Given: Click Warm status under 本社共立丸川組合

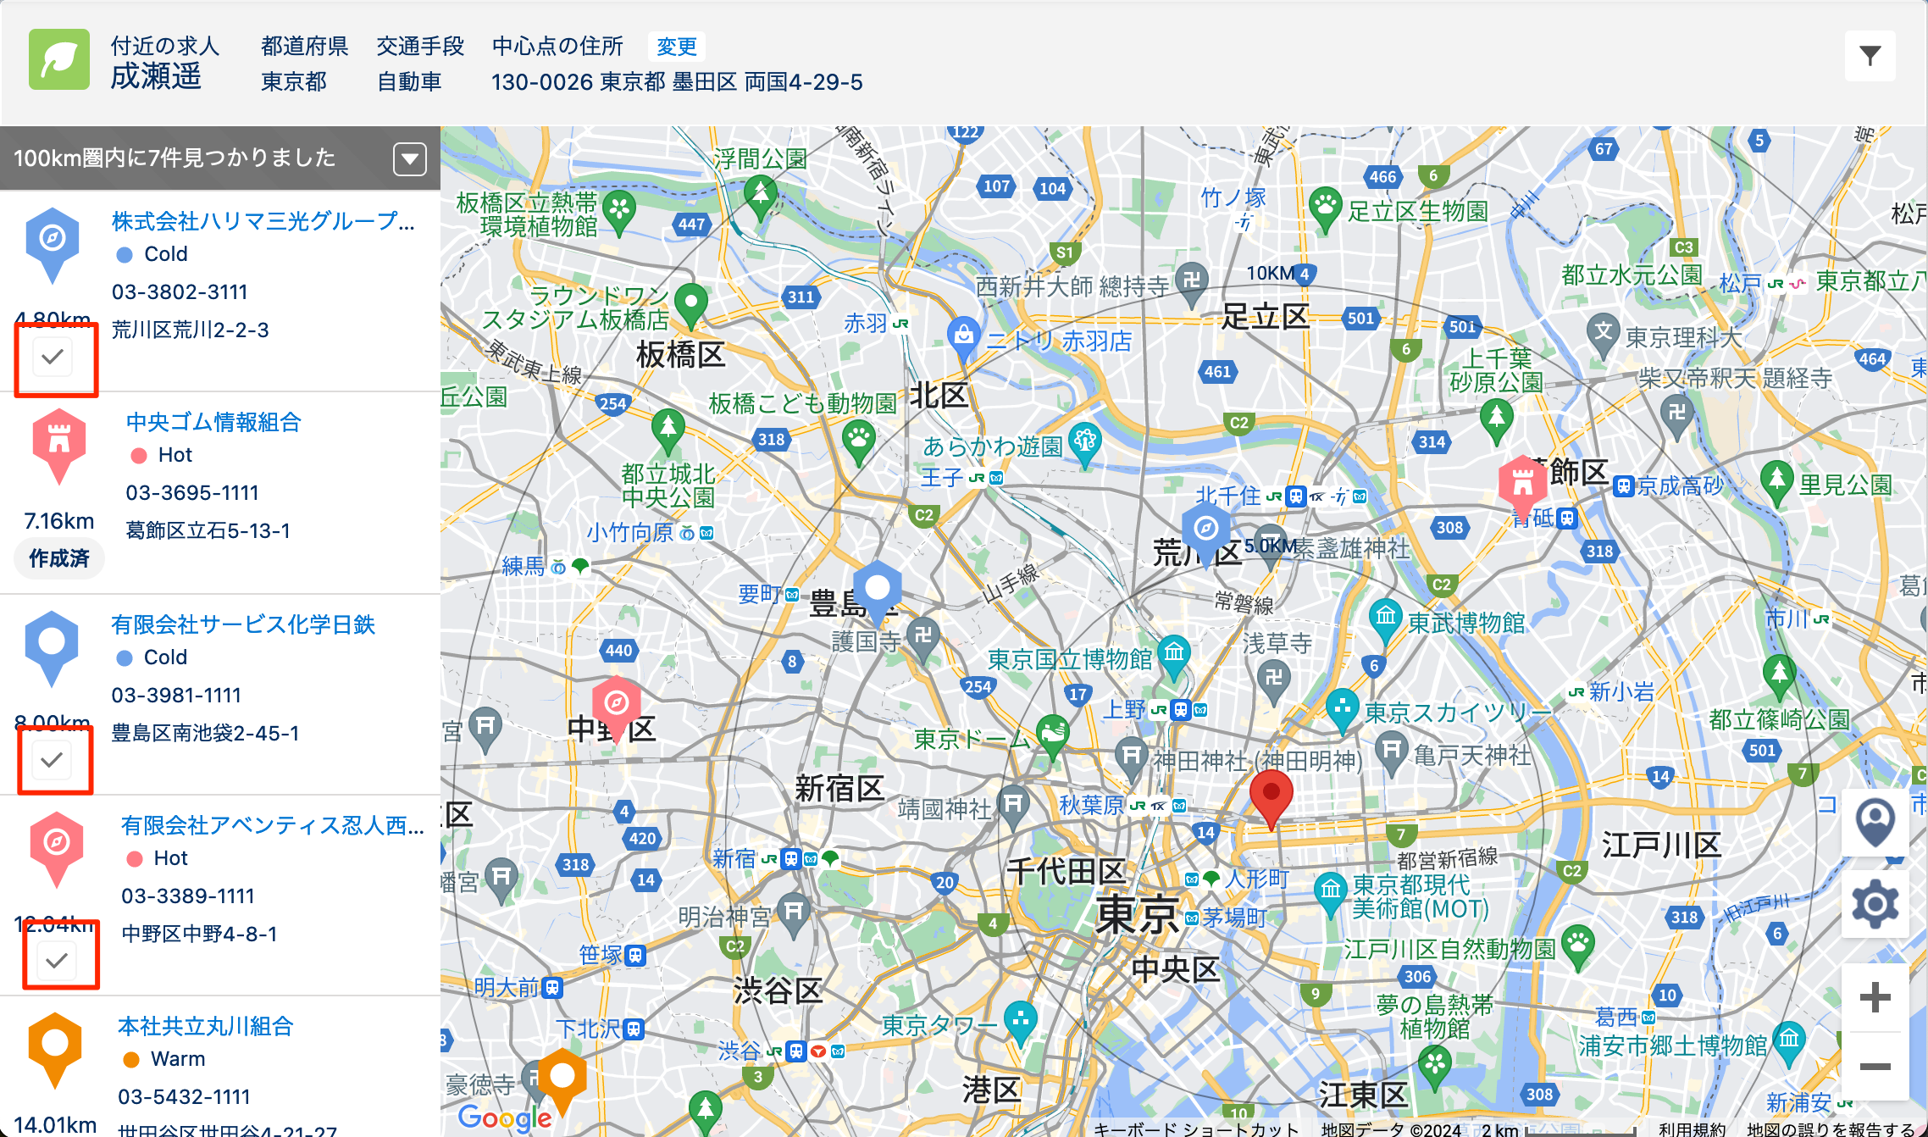Looking at the screenshot, I should coord(178,1059).
